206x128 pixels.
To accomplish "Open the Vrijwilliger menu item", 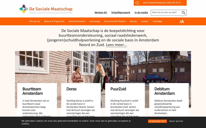I will coord(157,21).
